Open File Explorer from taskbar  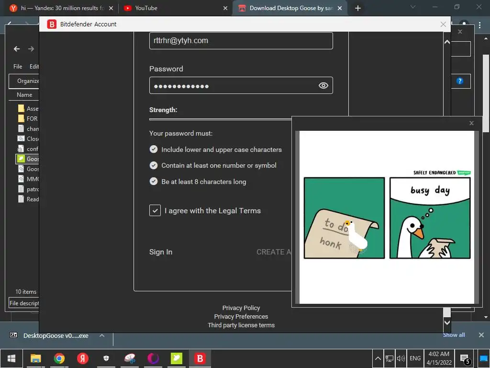(35, 358)
